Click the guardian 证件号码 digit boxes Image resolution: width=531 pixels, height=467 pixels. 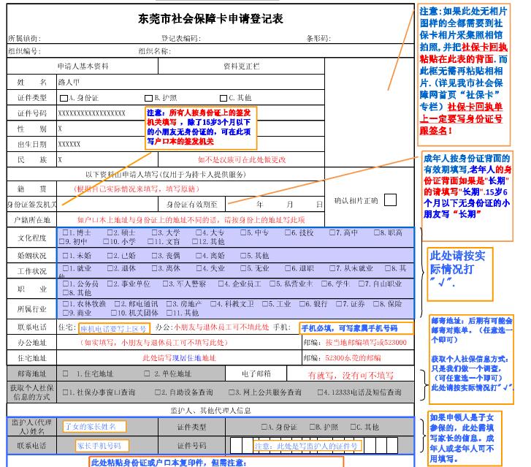(x=314, y=445)
